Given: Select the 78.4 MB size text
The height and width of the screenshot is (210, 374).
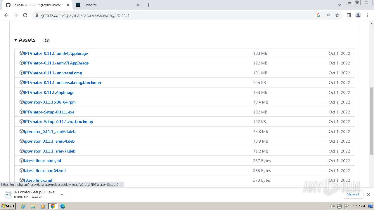Looking at the screenshot, I should 261,102.
